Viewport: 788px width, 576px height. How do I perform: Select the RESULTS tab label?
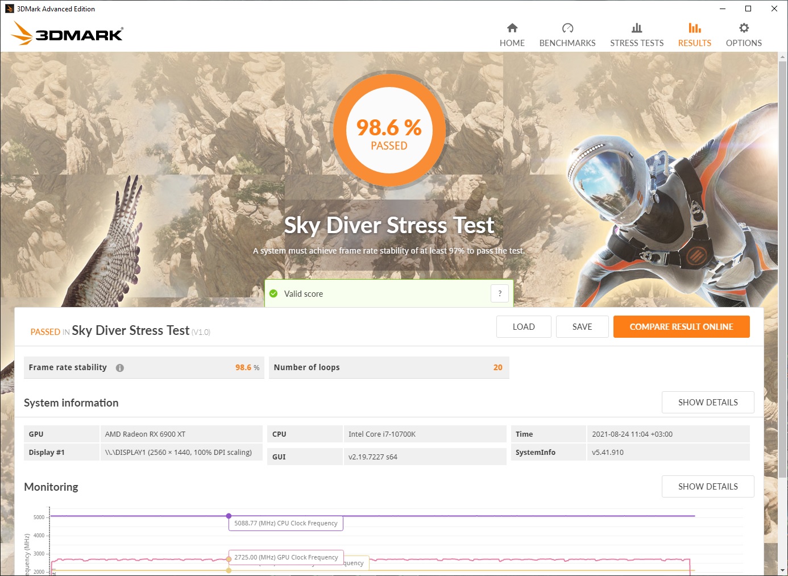[695, 43]
